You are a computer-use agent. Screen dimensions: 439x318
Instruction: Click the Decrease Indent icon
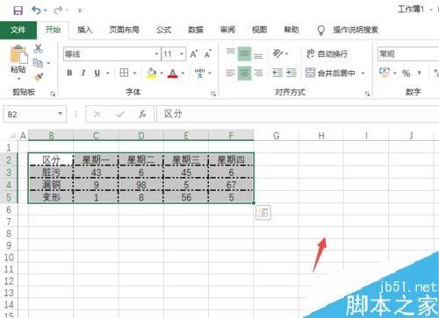pos(277,73)
